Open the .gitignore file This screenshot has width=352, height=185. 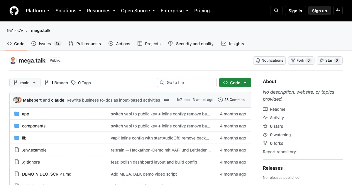click(x=31, y=162)
